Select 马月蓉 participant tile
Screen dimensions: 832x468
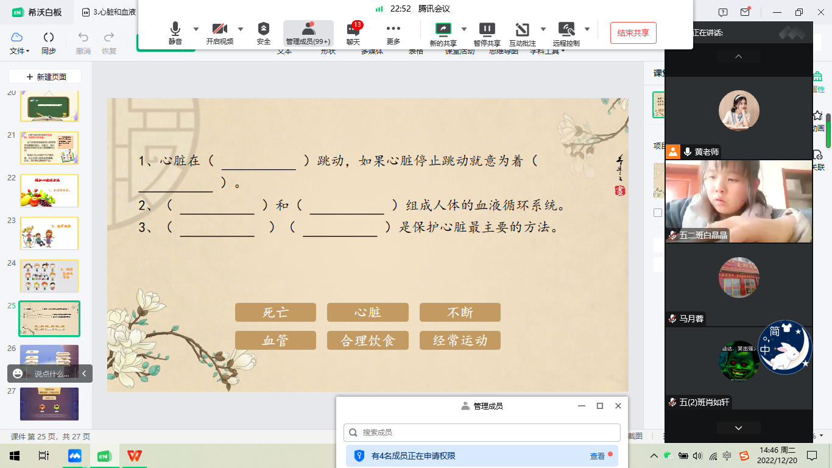[738, 285]
